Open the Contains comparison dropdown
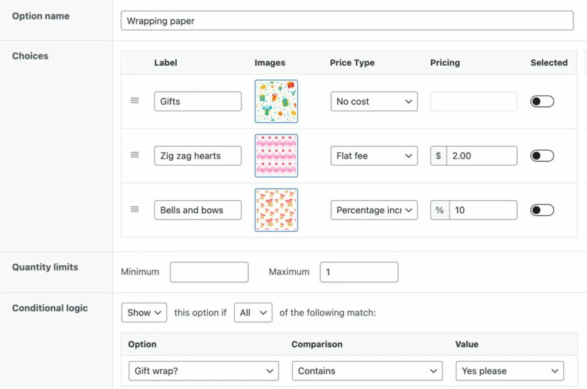The height and width of the screenshot is (389, 587). click(x=367, y=370)
